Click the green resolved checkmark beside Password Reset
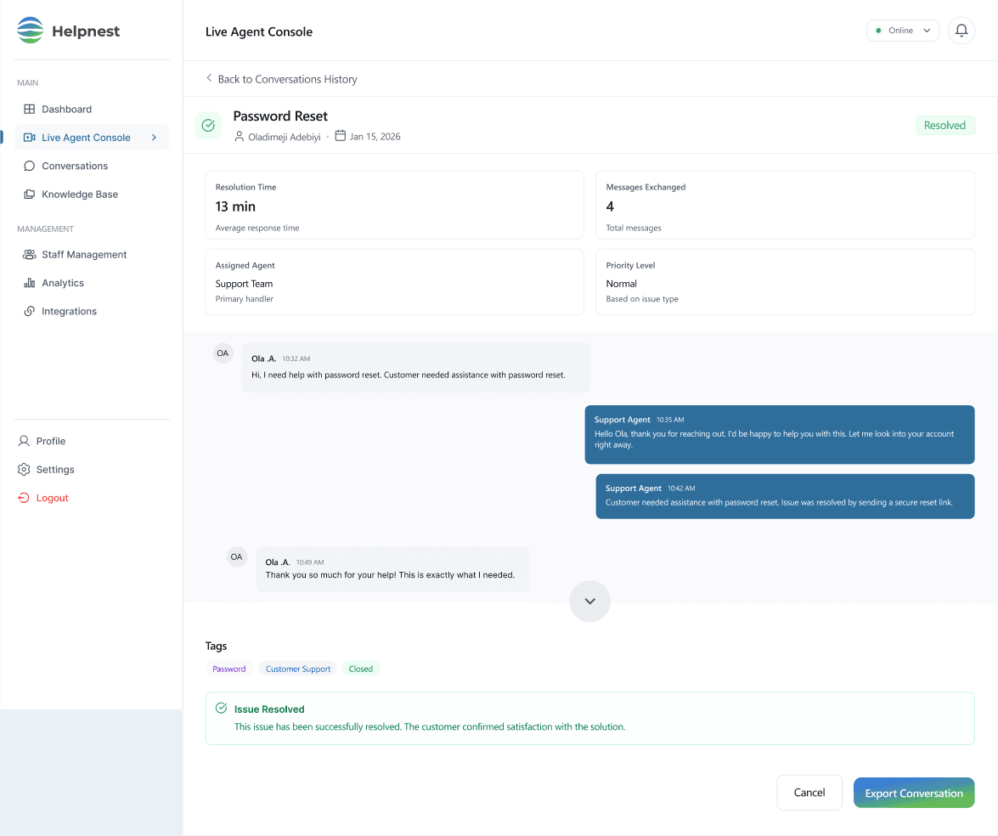Viewport: 998px width, 836px height. (x=208, y=126)
